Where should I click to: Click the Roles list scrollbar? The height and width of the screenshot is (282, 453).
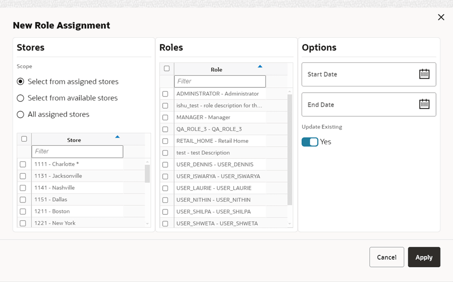click(x=290, y=145)
